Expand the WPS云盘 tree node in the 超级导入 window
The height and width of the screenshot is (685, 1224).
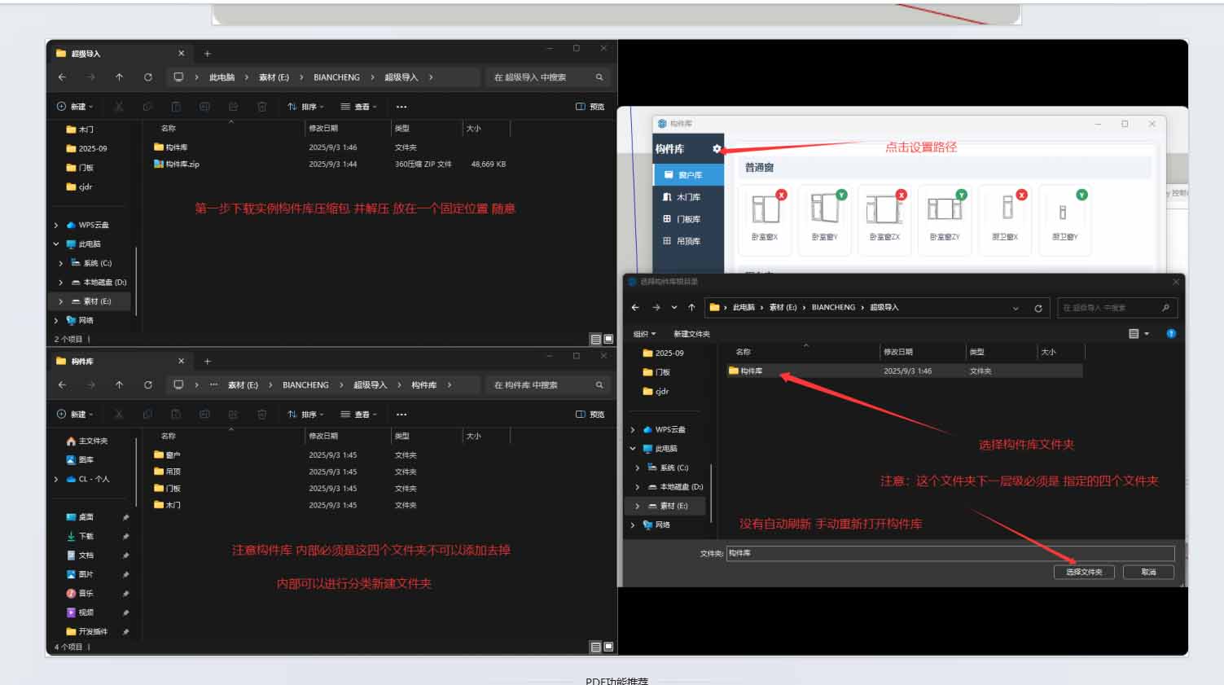pos(56,225)
